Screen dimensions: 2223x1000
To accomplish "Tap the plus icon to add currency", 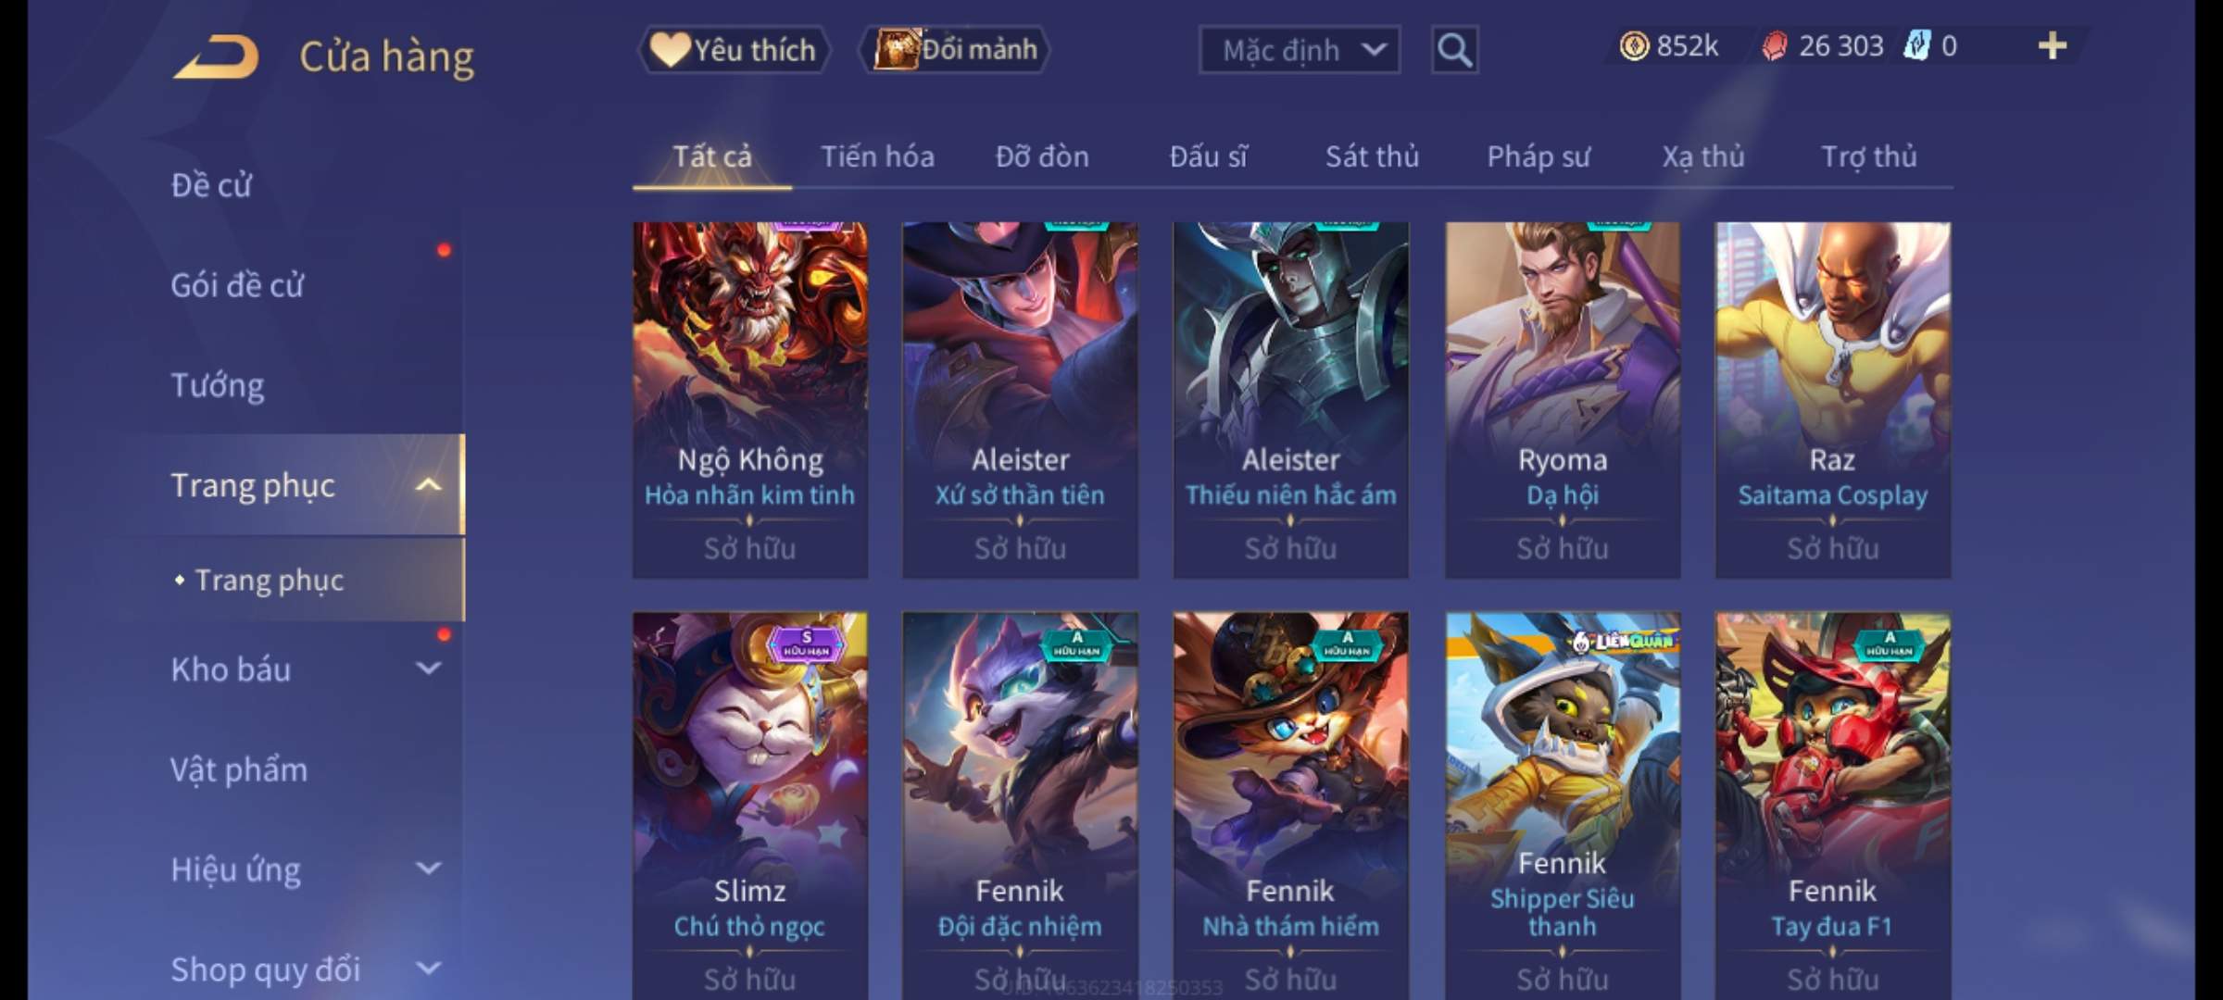I will pyautogui.click(x=2053, y=46).
